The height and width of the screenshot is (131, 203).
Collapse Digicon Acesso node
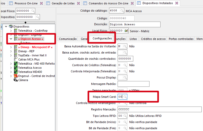click(x=11, y=39)
